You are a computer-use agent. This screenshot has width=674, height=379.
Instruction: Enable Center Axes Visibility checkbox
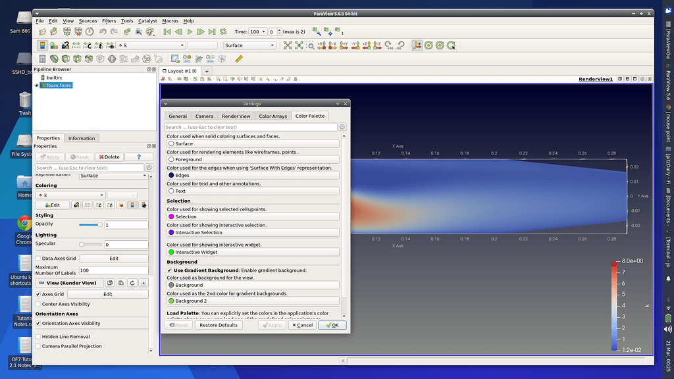(38, 304)
